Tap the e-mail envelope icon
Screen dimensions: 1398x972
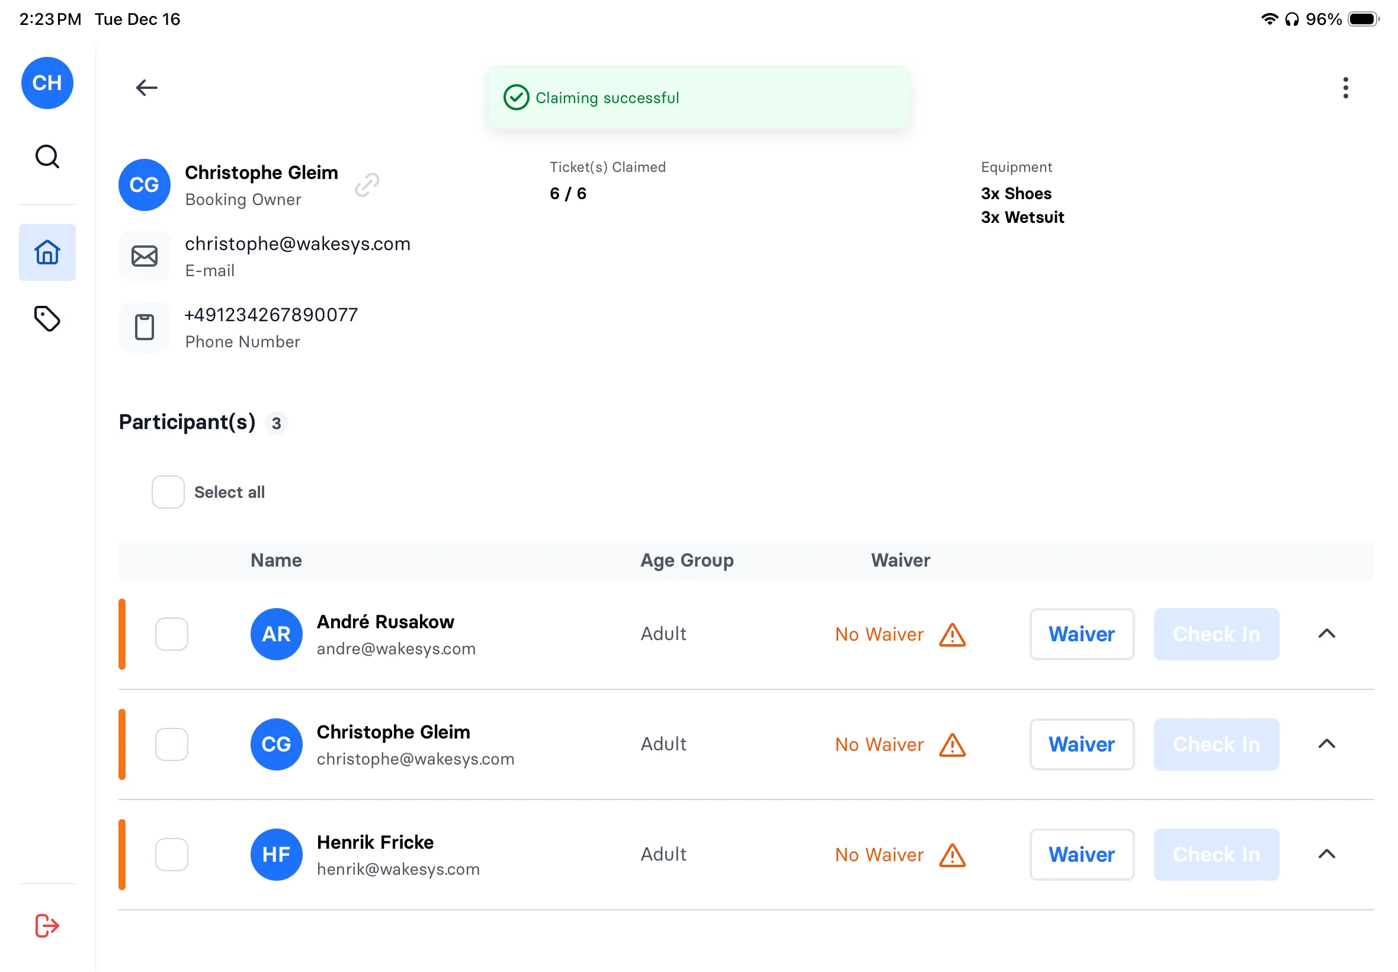(x=145, y=256)
